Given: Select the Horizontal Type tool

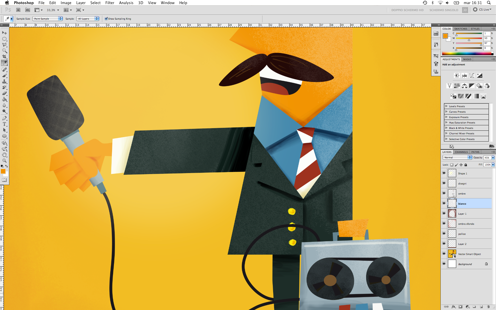Looking at the screenshot, I should point(4,124).
